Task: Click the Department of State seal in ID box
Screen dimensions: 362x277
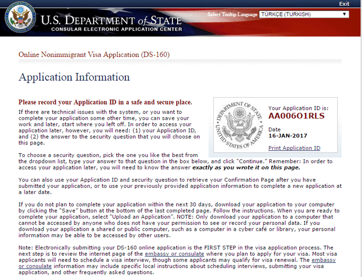Action: pos(239,125)
